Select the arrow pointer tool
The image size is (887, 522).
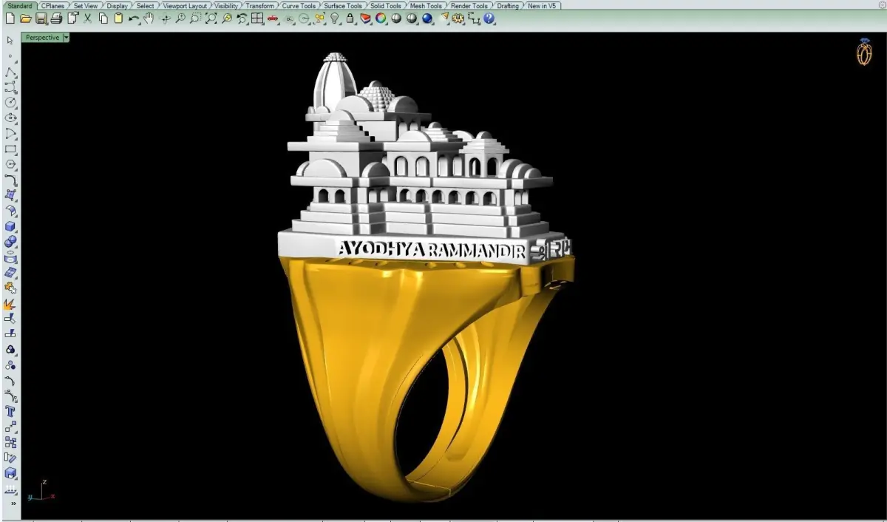[10, 40]
